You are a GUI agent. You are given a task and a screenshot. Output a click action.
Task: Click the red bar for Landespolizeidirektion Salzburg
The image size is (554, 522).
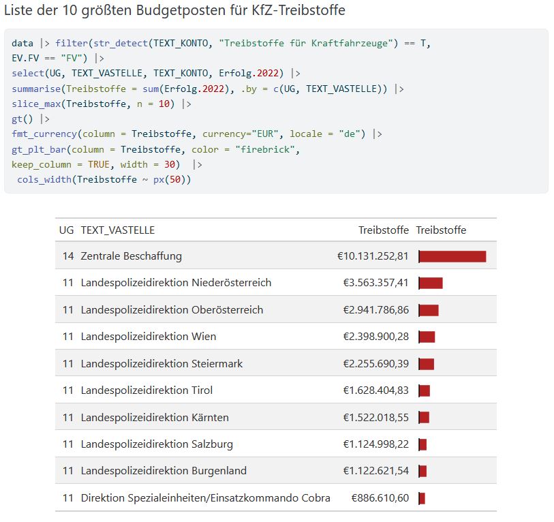422,444
